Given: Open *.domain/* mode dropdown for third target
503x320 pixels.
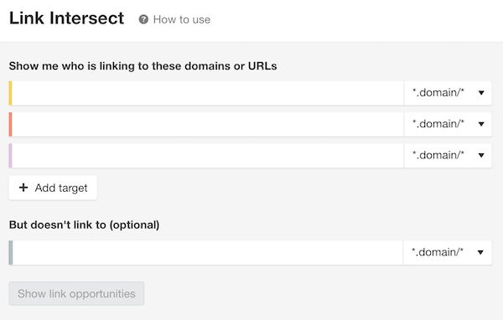Looking at the screenshot, I should tap(448, 156).
